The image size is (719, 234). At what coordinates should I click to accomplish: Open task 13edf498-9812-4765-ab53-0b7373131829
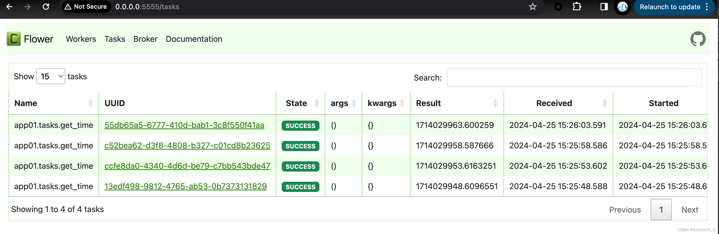pos(185,186)
